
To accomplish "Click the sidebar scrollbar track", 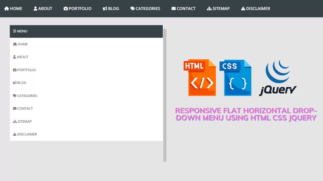I will (164, 94).
